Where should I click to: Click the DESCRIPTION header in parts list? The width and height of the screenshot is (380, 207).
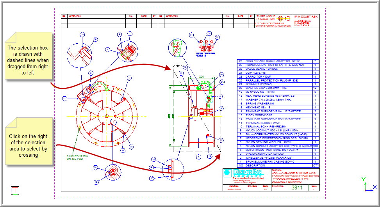tap(274, 165)
